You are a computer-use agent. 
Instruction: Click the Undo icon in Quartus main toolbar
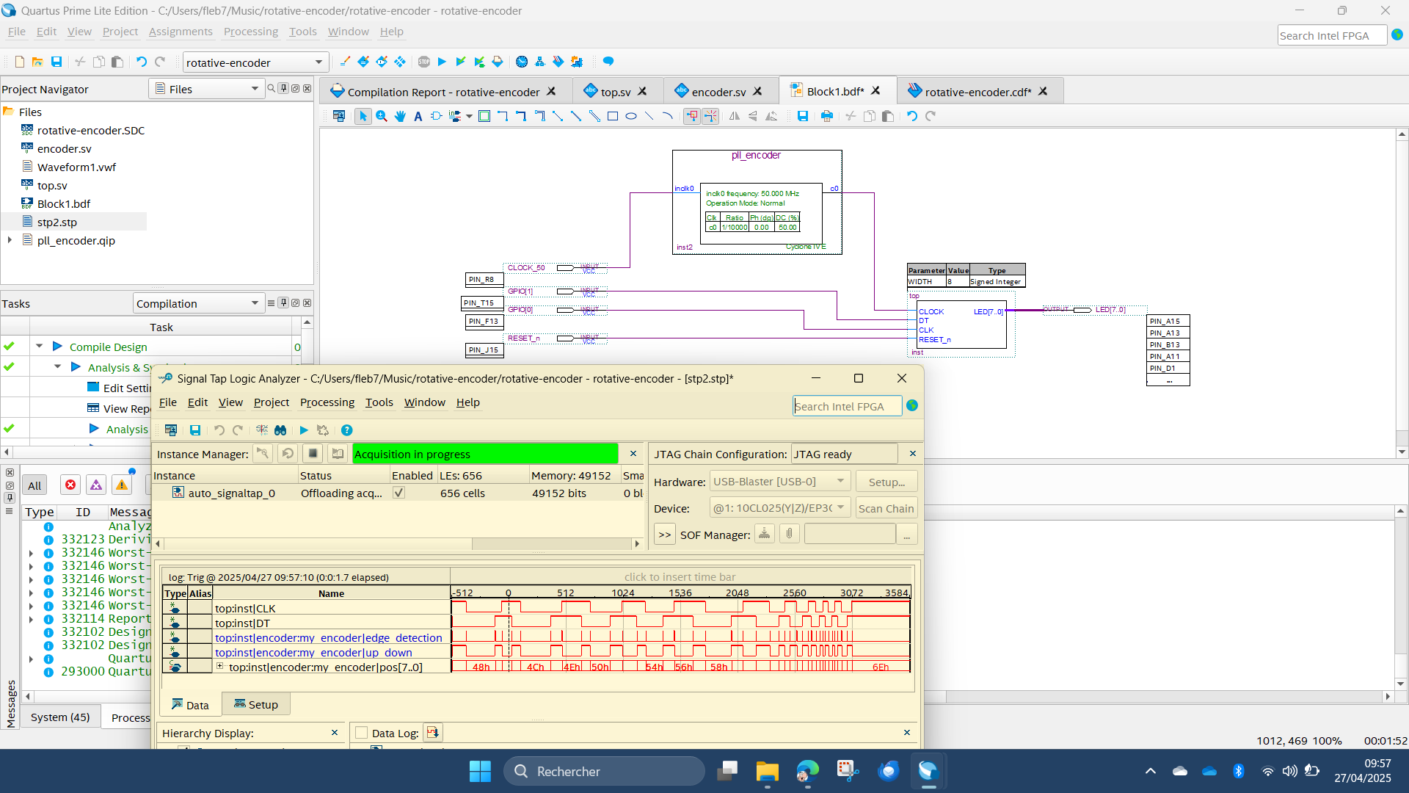142,62
